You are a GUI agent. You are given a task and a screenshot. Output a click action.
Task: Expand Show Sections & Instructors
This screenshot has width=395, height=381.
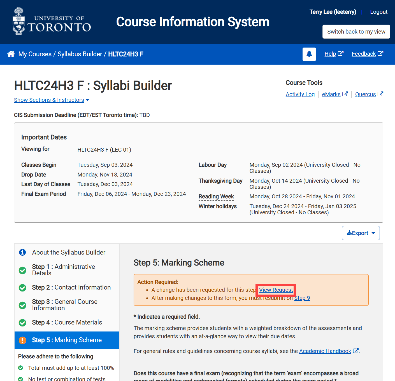pos(52,100)
